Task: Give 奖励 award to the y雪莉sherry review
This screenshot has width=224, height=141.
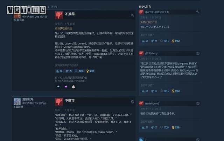Action: coord(176,91)
